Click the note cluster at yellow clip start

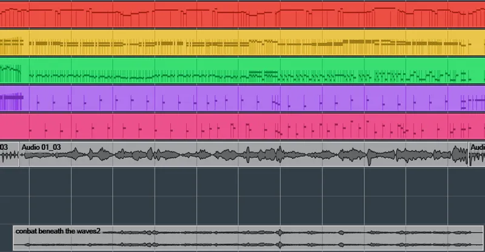[12, 44]
